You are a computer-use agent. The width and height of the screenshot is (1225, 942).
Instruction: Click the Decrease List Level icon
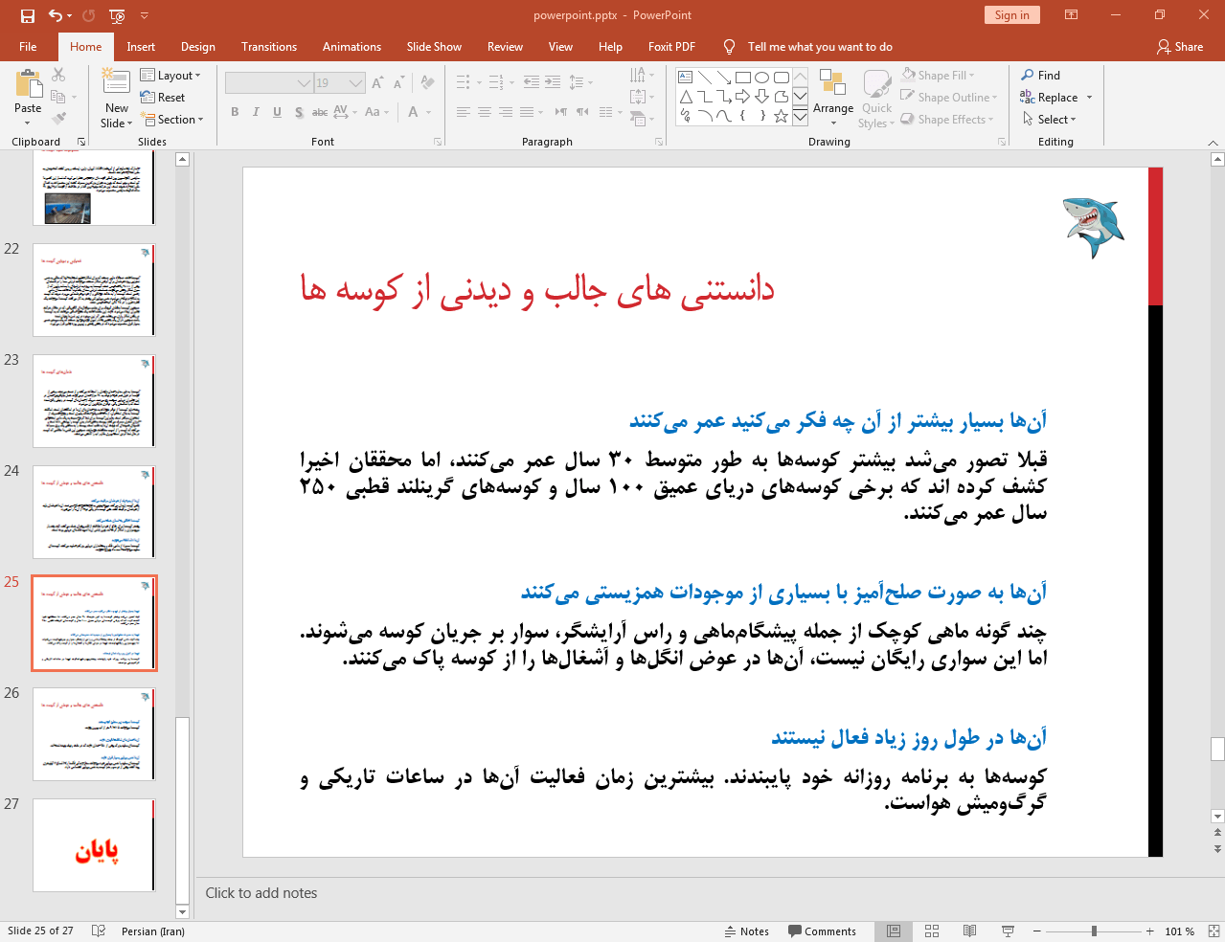pos(532,82)
